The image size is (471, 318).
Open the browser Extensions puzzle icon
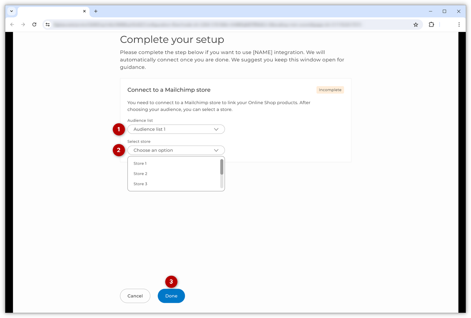coord(431,24)
